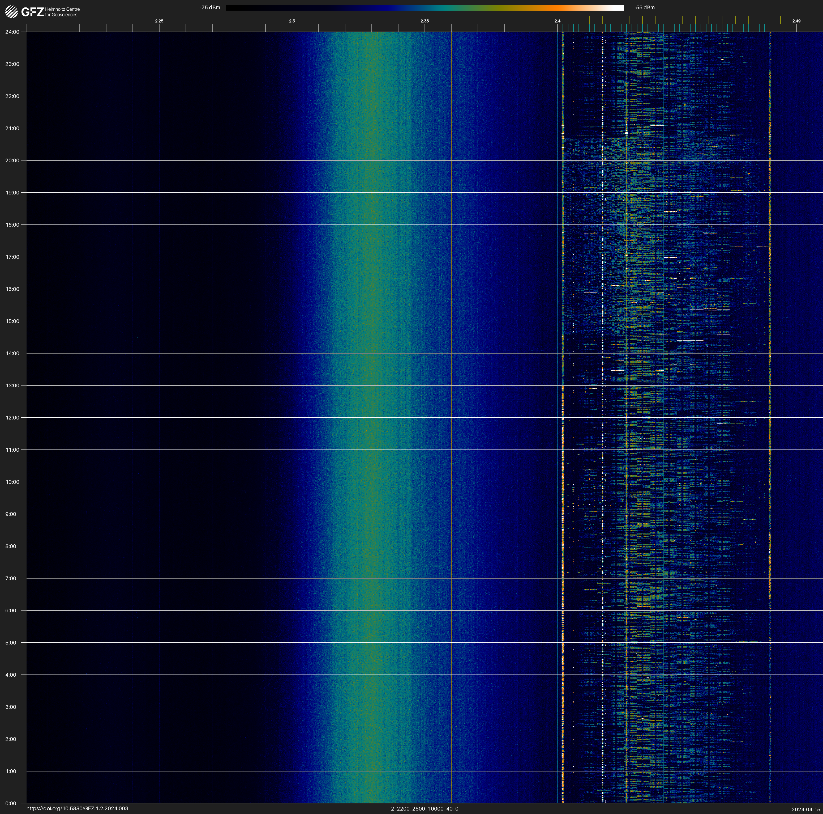Viewport: 823px width, 814px height.
Task: Click the 12:00 time axis label
Action: click(12, 418)
